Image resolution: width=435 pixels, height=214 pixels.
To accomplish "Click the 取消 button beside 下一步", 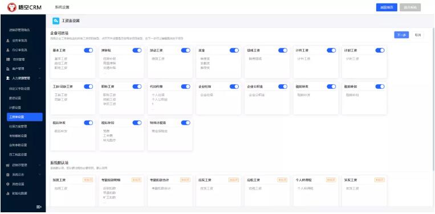I will pos(417,35).
